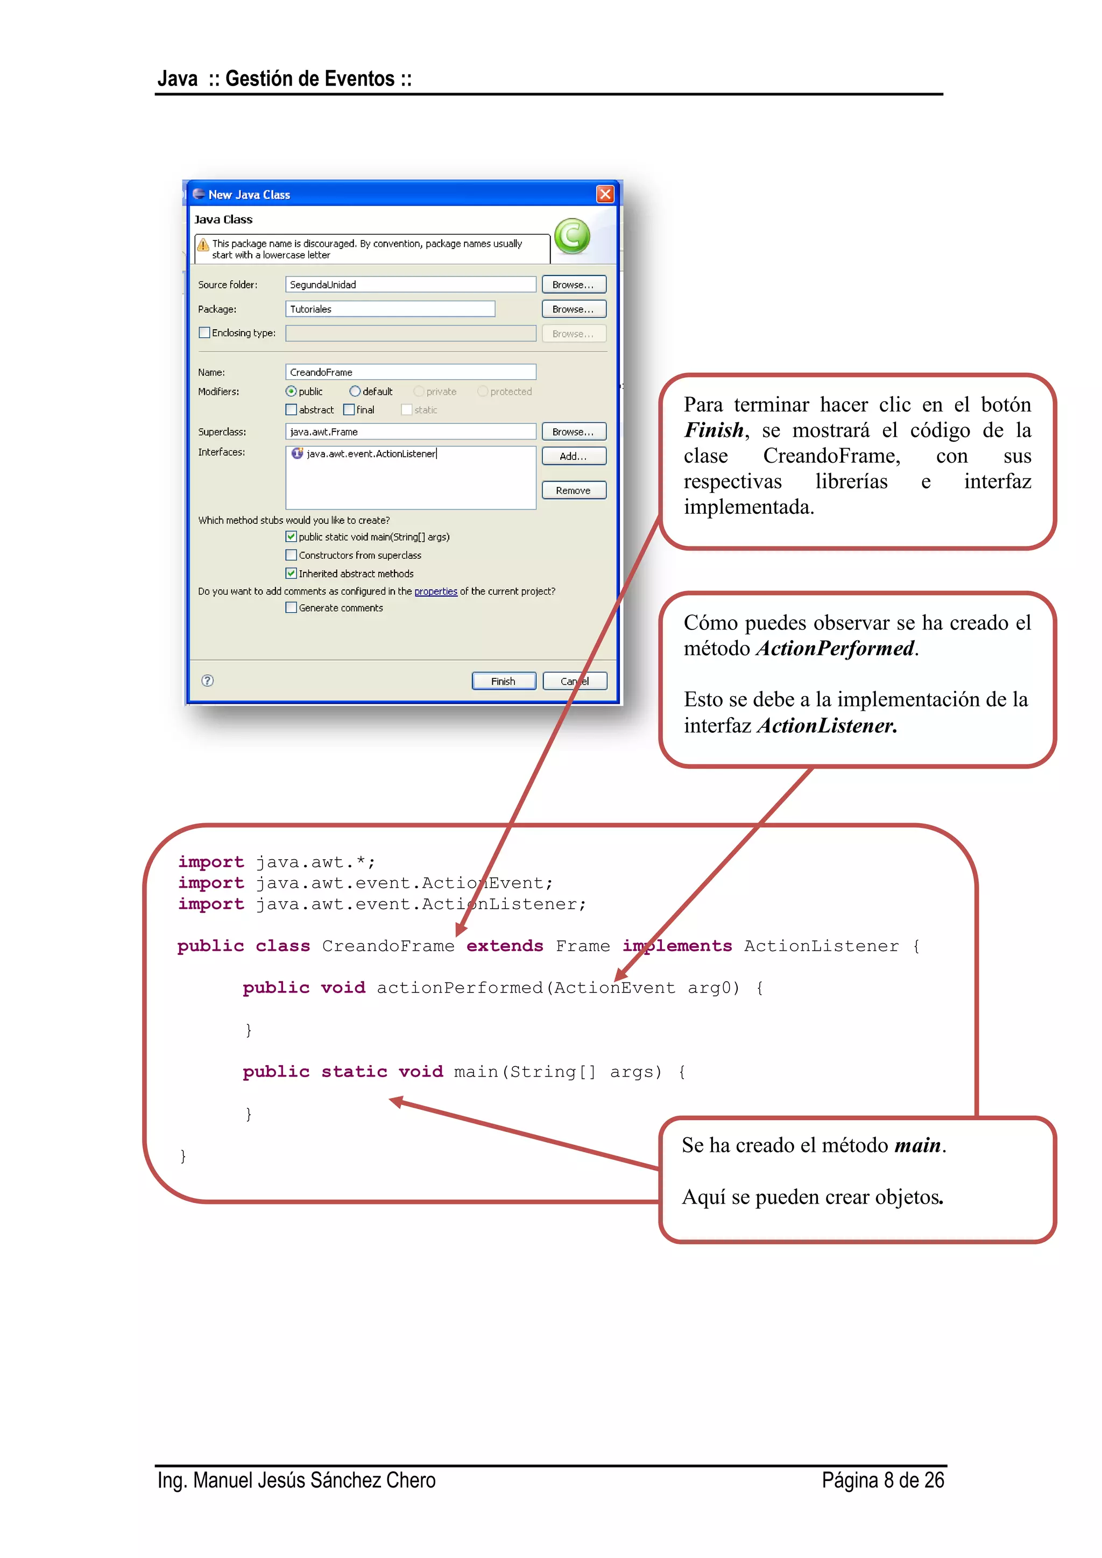The height and width of the screenshot is (1558, 1102).
Task: Browse for the Package
Action: [x=574, y=309]
